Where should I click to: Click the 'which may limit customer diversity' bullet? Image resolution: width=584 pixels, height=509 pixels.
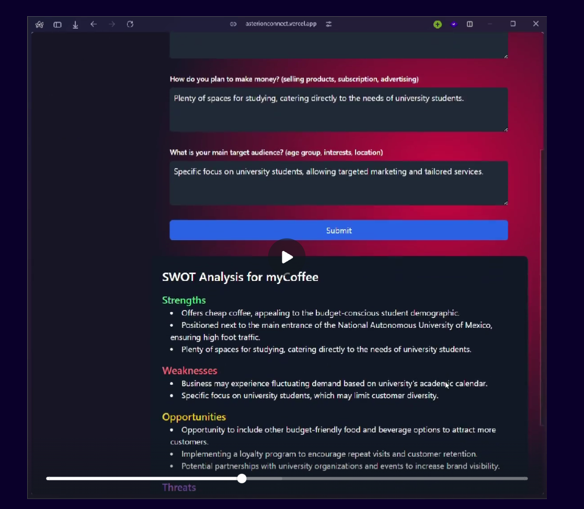pos(310,396)
